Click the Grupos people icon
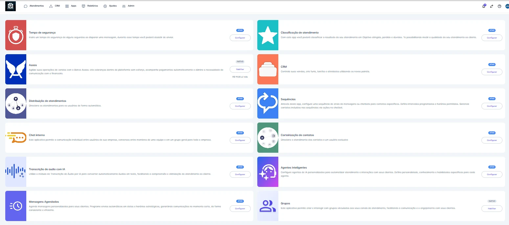 tap(268, 206)
